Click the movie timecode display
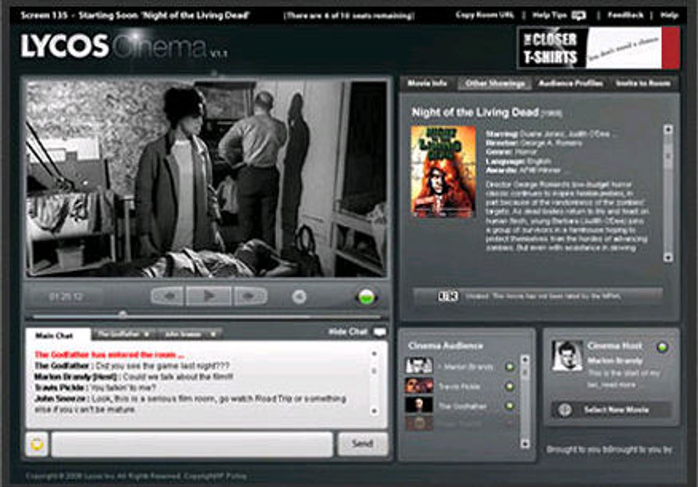 pos(66,297)
